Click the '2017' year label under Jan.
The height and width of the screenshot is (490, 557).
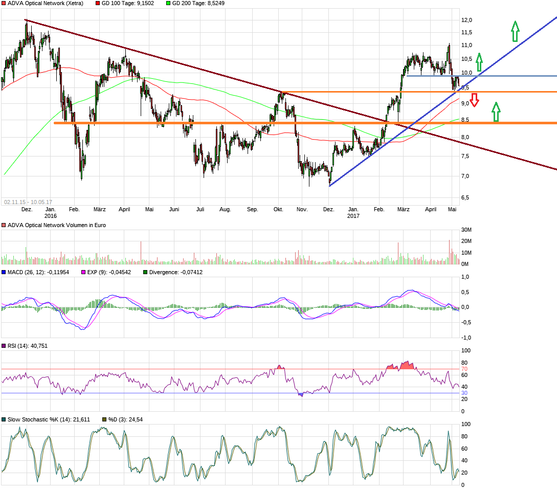pyautogui.click(x=353, y=216)
